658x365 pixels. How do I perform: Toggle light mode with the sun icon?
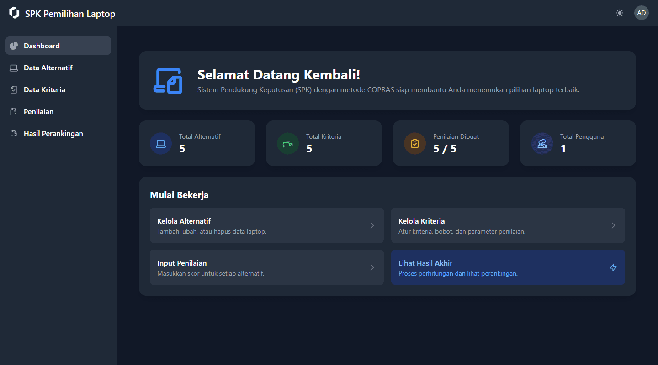620,13
